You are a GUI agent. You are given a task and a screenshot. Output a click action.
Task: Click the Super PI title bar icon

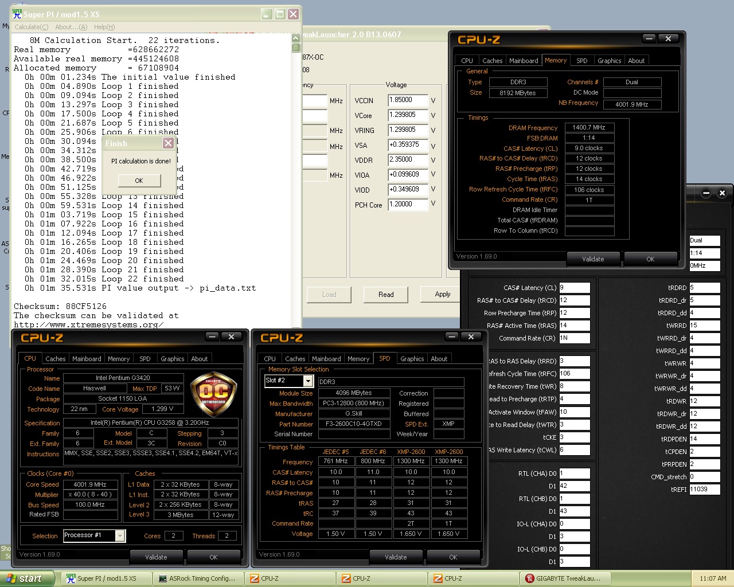17,14
